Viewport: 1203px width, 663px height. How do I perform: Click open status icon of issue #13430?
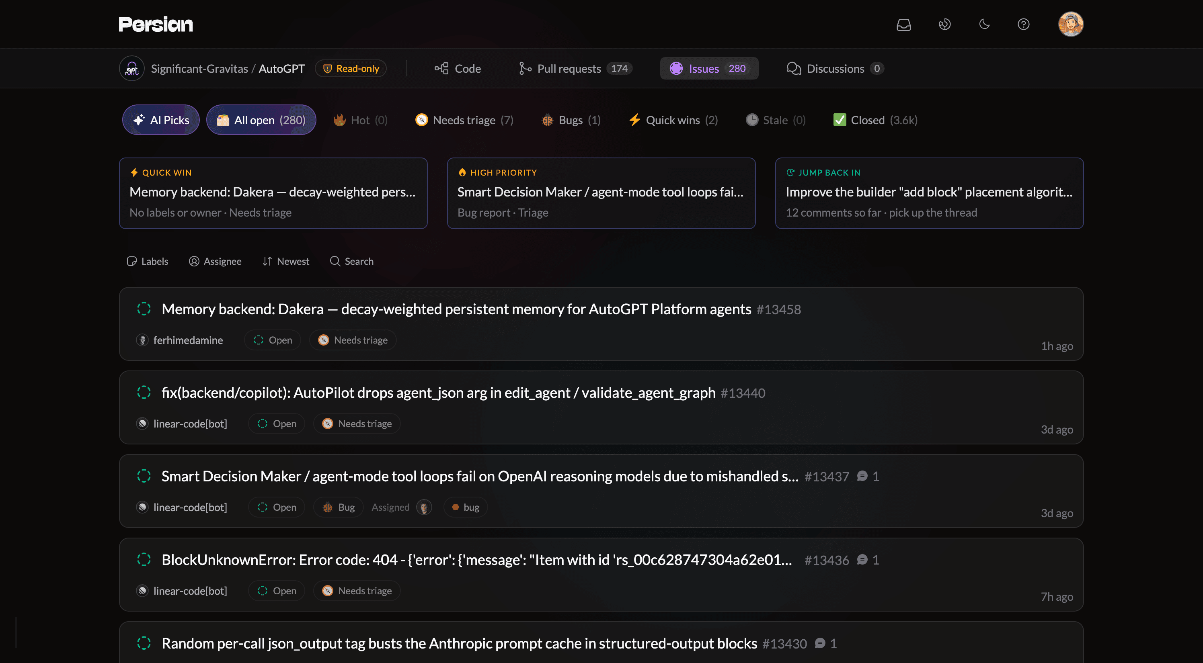click(144, 643)
